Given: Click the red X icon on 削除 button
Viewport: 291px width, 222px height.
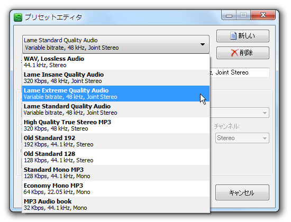Looking at the screenshot, I should (x=234, y=53).
